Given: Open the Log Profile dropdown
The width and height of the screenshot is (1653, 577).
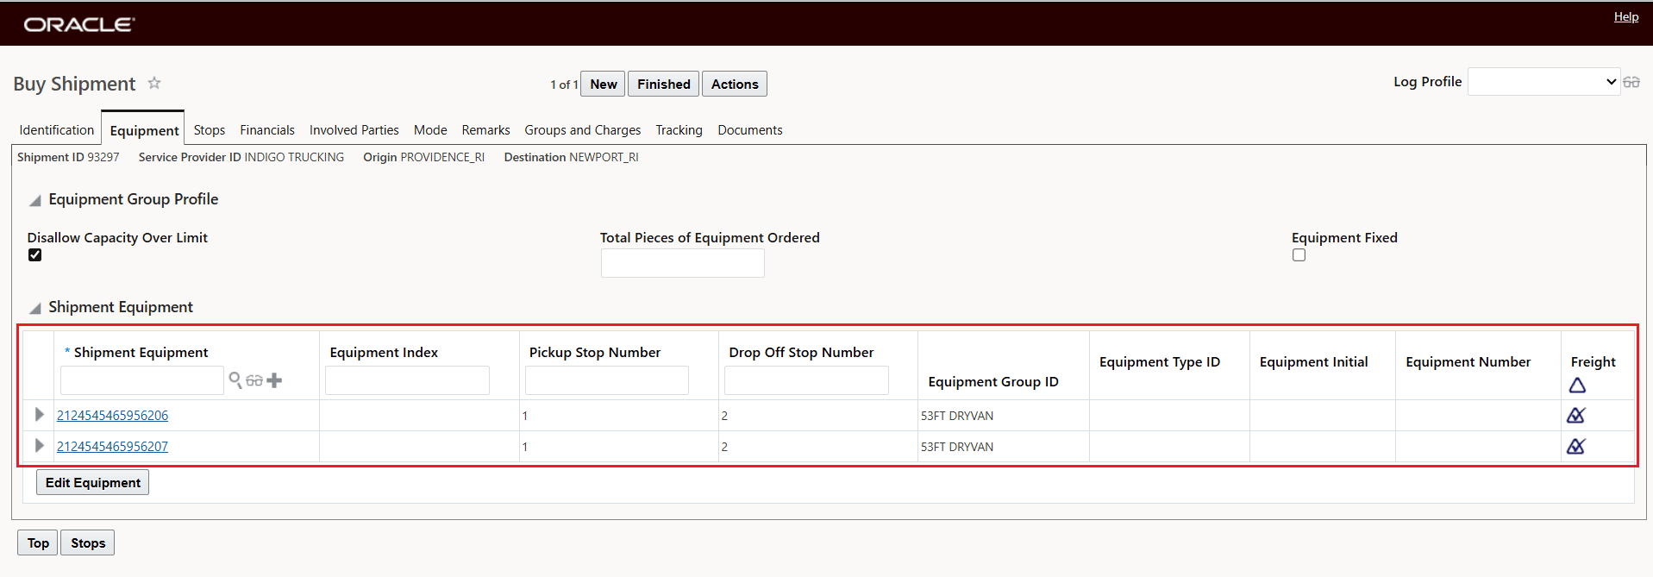Looking at the screenshot, I should 1543,82.
